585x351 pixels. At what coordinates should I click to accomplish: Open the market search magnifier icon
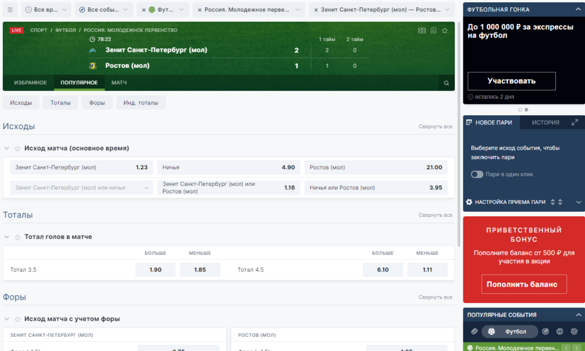point(446,83)
